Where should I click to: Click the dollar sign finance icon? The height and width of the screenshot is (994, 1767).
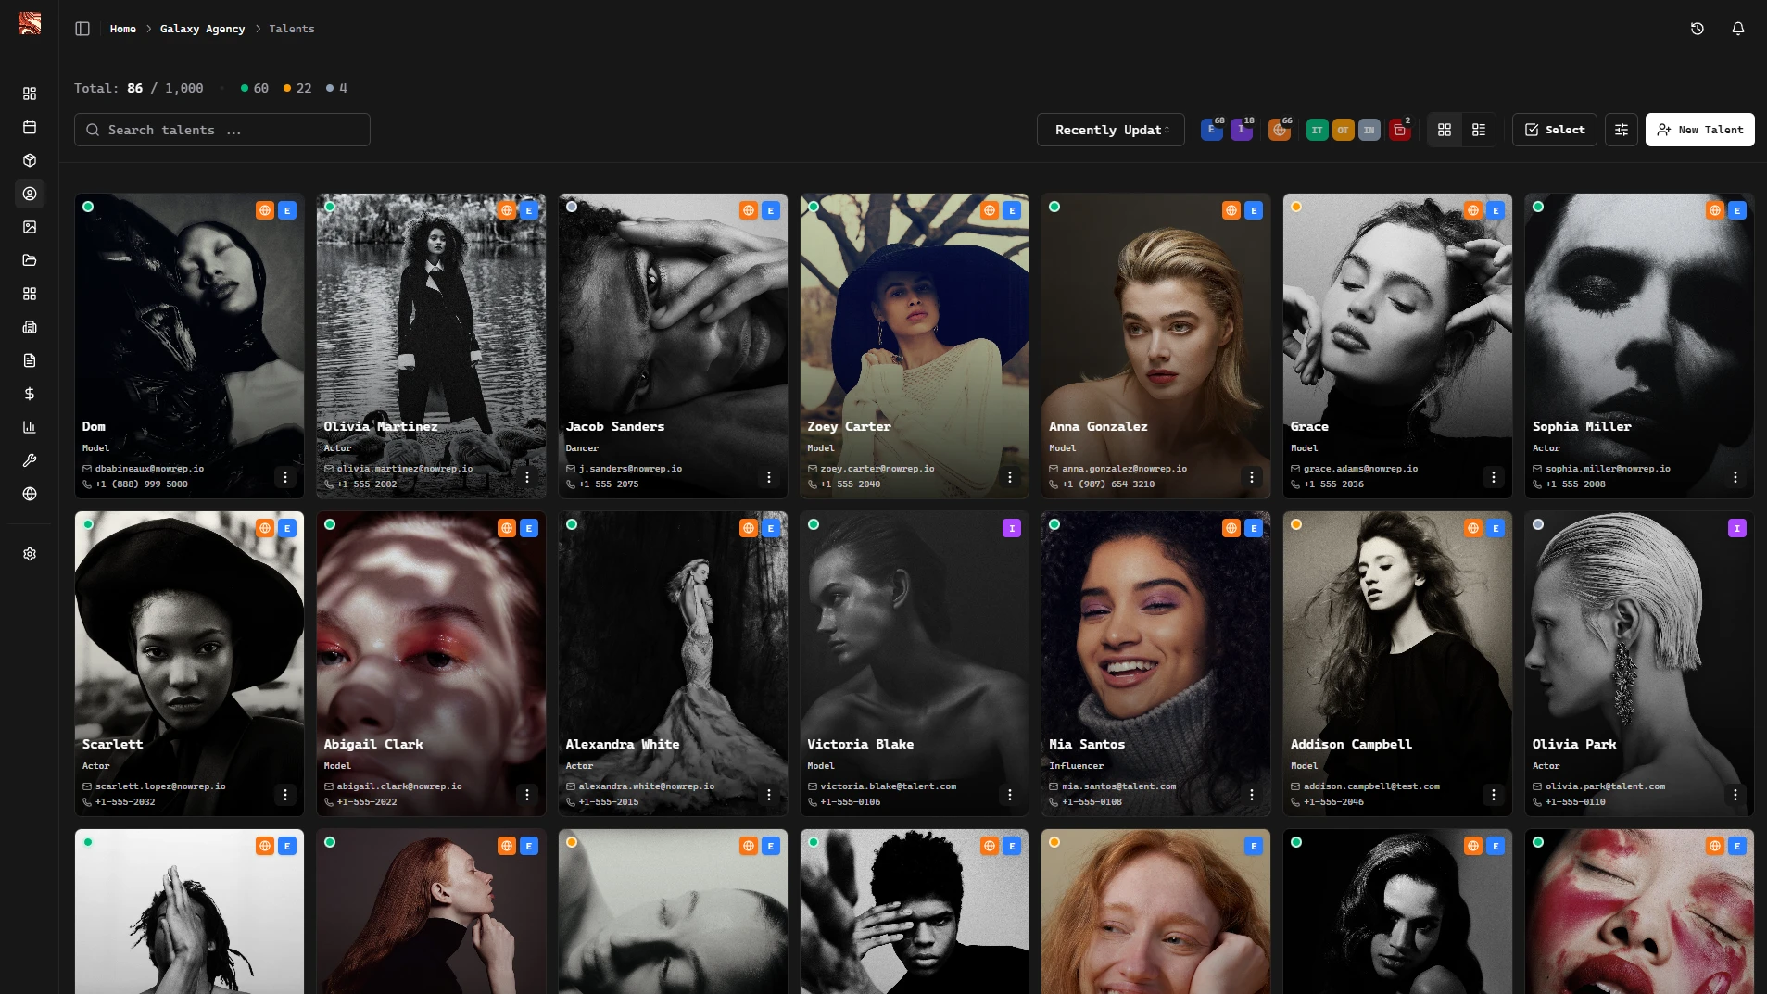pos(30,394)
